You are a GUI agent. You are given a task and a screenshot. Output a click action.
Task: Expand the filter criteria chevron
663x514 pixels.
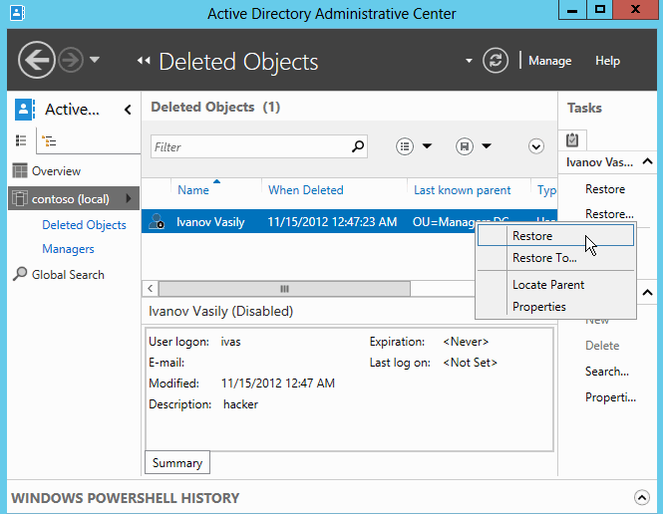pyautogui.click(x=536, y=146)
